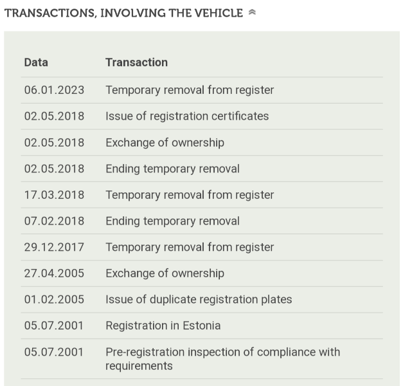This screenshot has height=386, width=403.
Task: Select the 17.03.2018 date cell
Action: [x=54, y=195]
